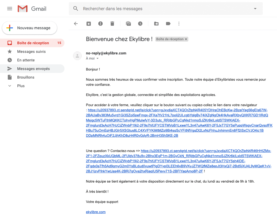The width and height of the screenshot is (277, 215).
Task: Open the three-dot more options menu
Action: click(179, 24)
